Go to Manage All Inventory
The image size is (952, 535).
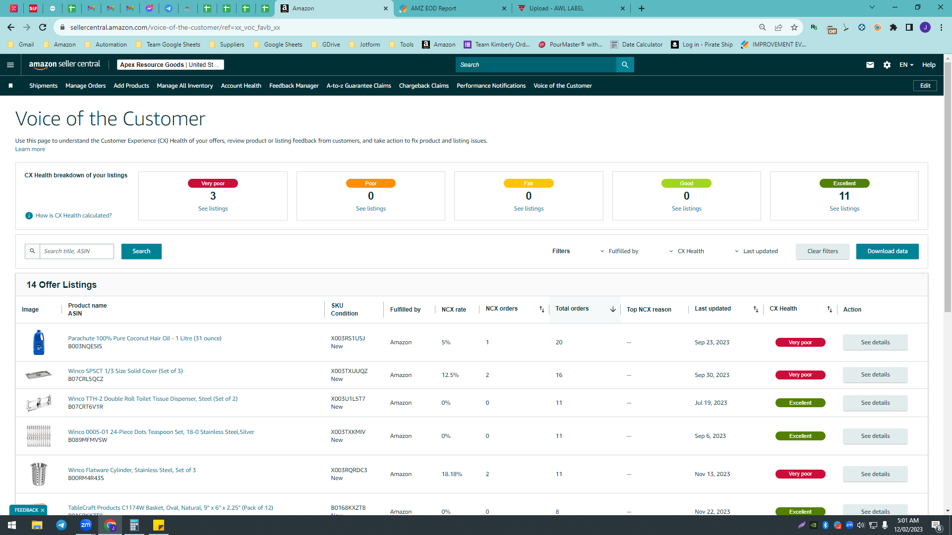point(185,86)
